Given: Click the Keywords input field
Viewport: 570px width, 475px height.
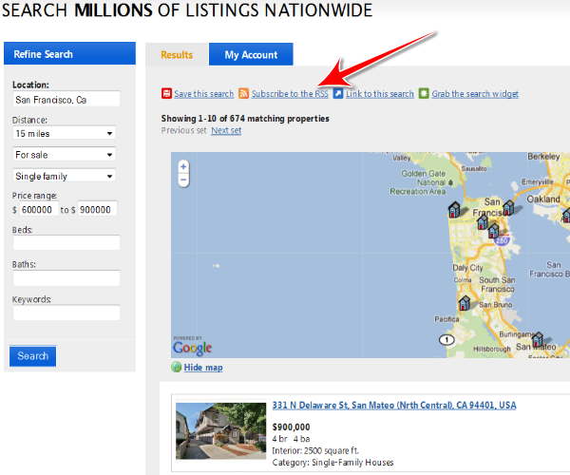Looking at the screenshot, I should tap(66, 313).
